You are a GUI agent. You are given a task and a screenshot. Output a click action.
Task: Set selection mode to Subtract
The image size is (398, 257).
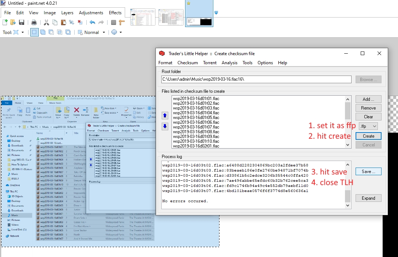coord(51,32)
